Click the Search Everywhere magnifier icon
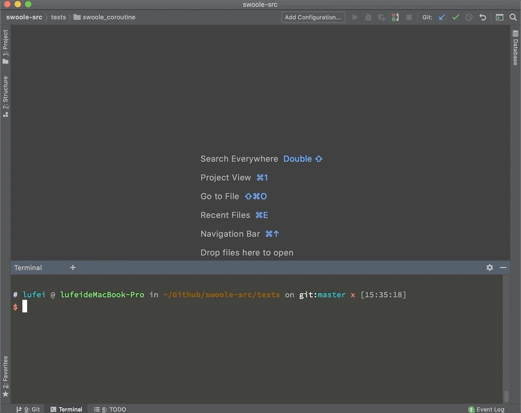 [513, 17]
